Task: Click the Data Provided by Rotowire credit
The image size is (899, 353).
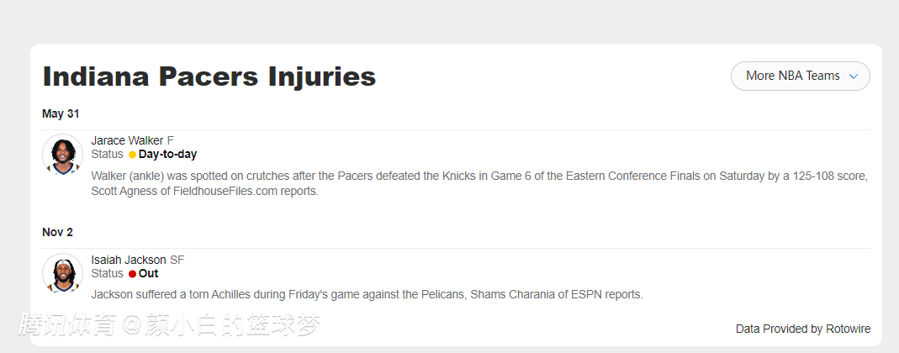Action: click(x=802, y=329)
